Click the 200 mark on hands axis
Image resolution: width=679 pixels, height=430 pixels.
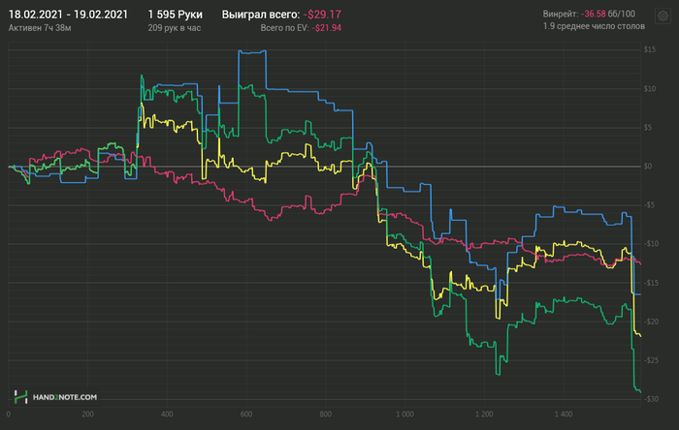point(87,414)
